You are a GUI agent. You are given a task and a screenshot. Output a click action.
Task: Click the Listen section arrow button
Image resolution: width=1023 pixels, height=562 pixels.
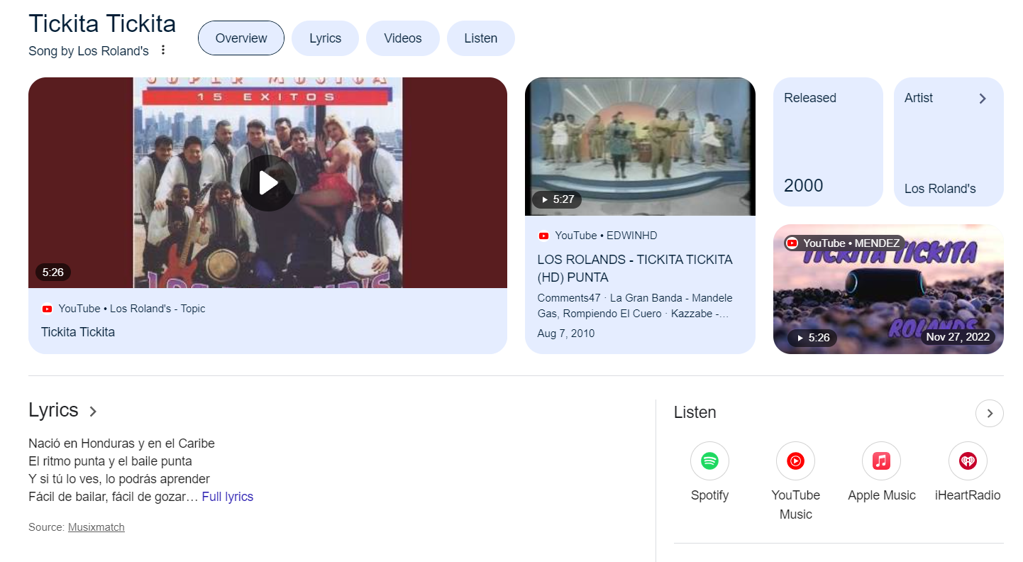pos(990,413)
